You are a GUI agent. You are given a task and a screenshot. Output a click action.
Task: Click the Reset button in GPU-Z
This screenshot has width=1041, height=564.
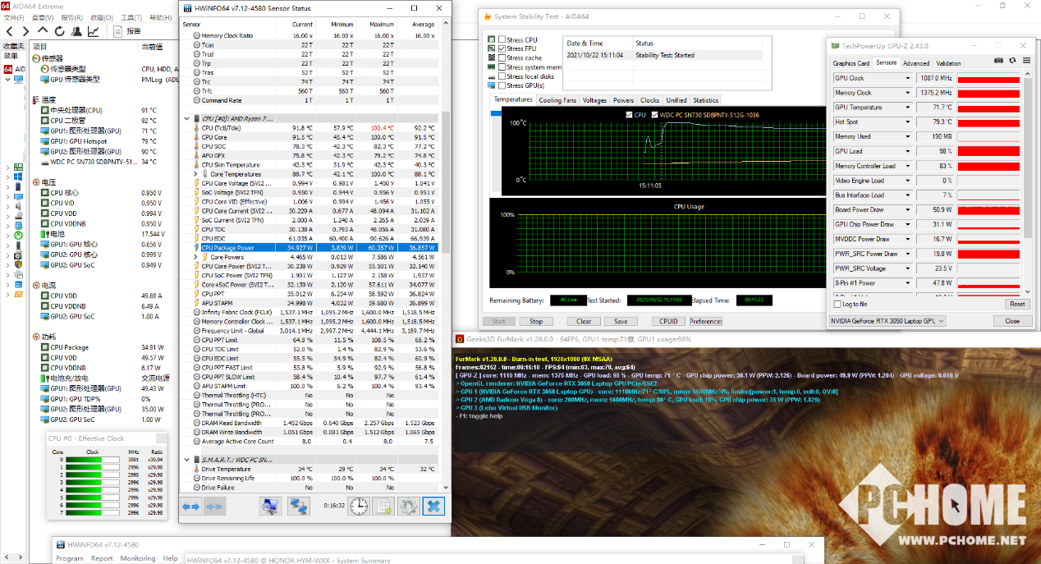click(1016, 304)
